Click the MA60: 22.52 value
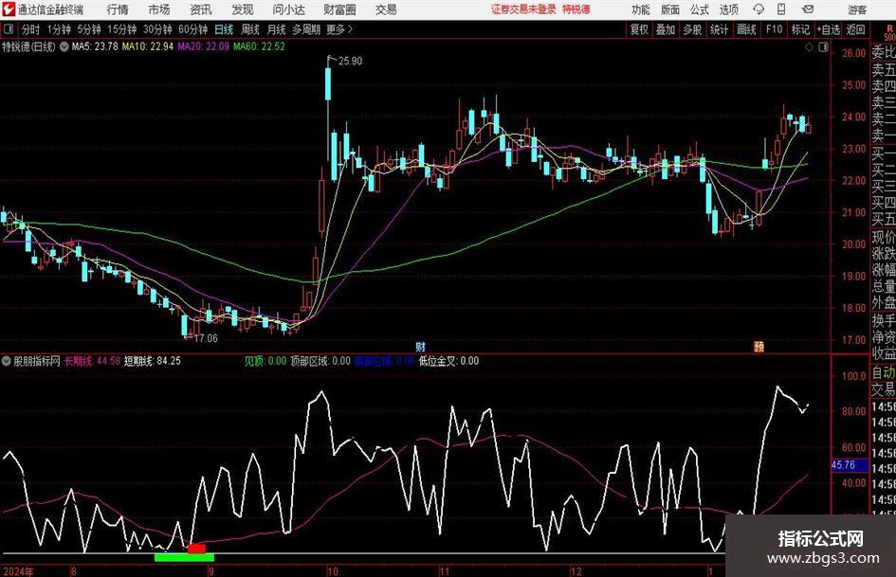 pos(259,46)
